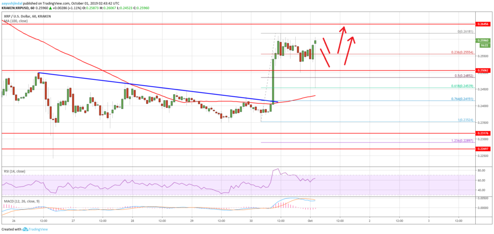This screenshot has height=234, width=494.
Task: Click the XRP / U.S. Dollar chart title
Action: 20,16
